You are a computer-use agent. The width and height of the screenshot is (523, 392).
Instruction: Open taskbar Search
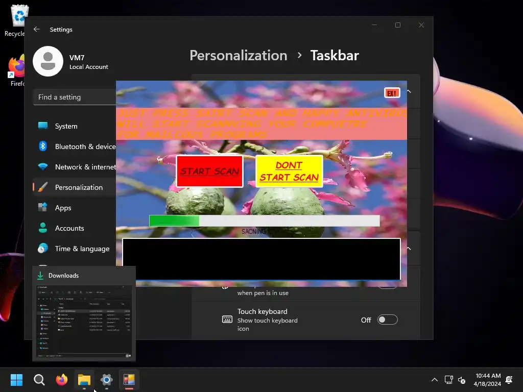tap(39, 380)
